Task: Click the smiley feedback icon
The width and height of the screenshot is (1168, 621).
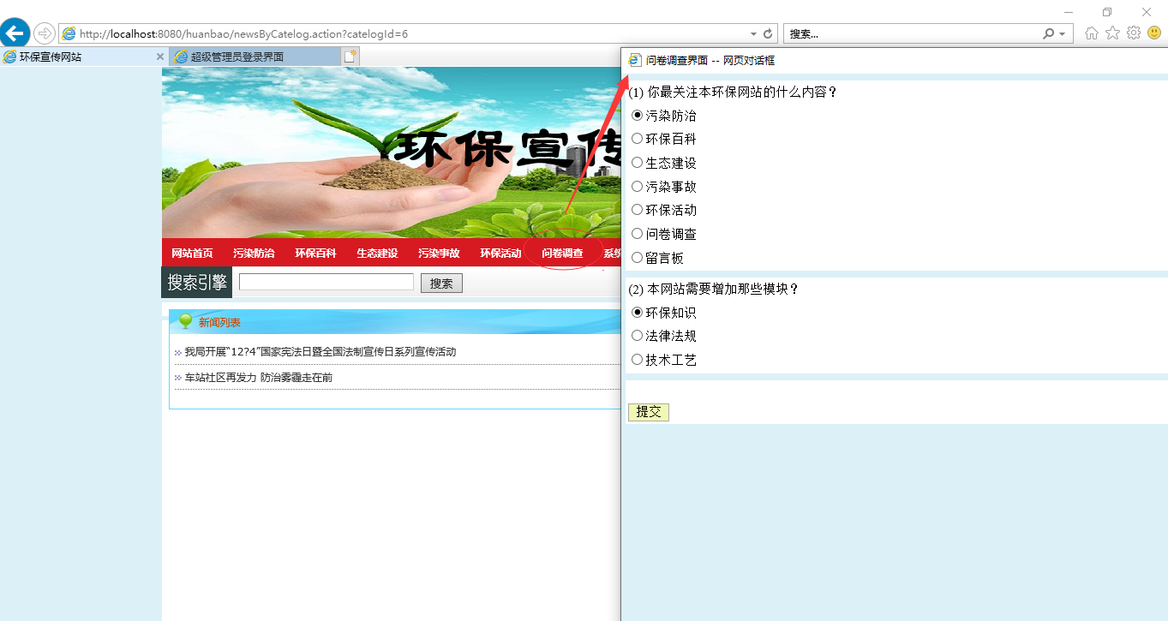Action: [1154, 33]
